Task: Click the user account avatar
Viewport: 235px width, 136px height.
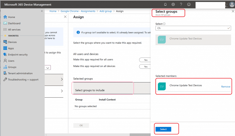Action: [x=232, y=5]
